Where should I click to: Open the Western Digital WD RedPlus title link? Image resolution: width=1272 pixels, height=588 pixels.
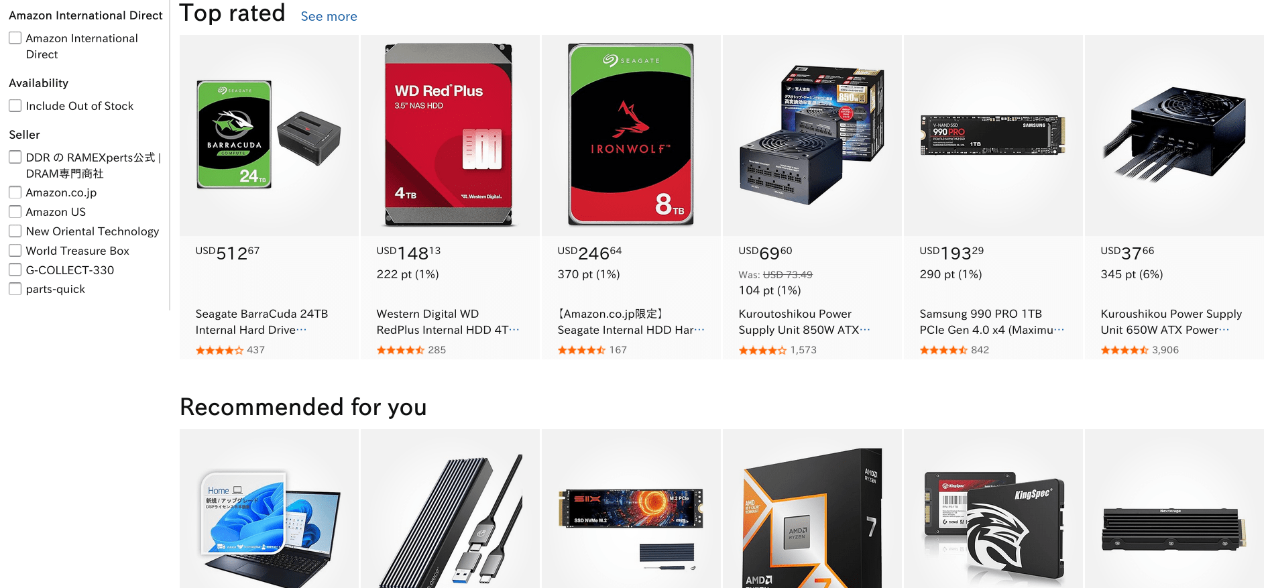click(447, 322)
